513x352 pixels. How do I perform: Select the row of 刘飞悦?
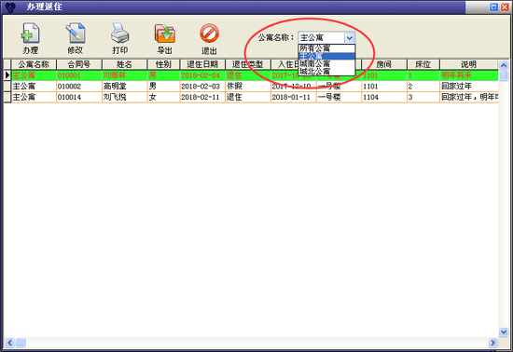(251, 97)
